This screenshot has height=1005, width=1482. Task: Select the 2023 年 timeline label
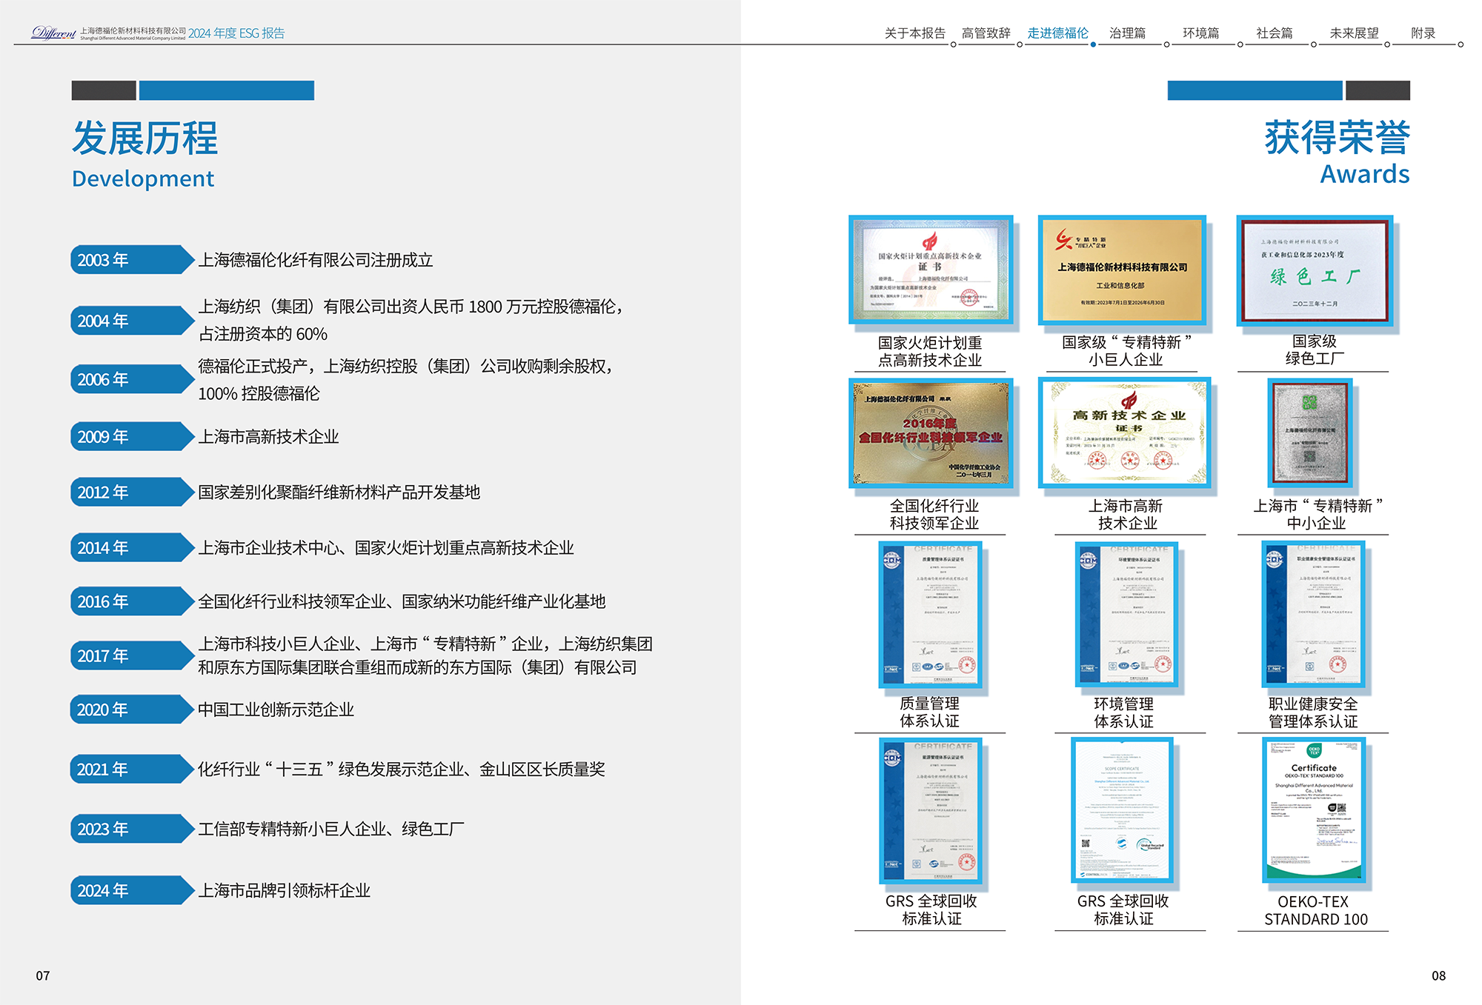[132, 829]
